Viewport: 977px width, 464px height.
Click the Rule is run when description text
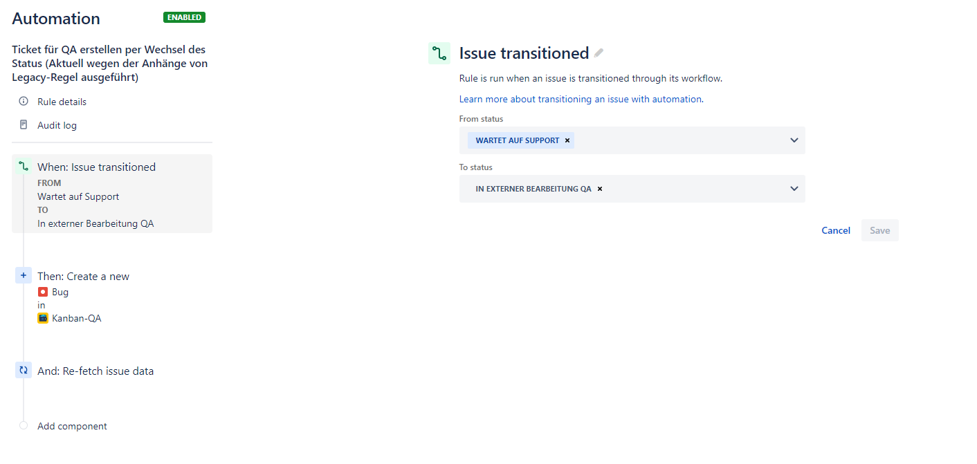coord(591,78)
